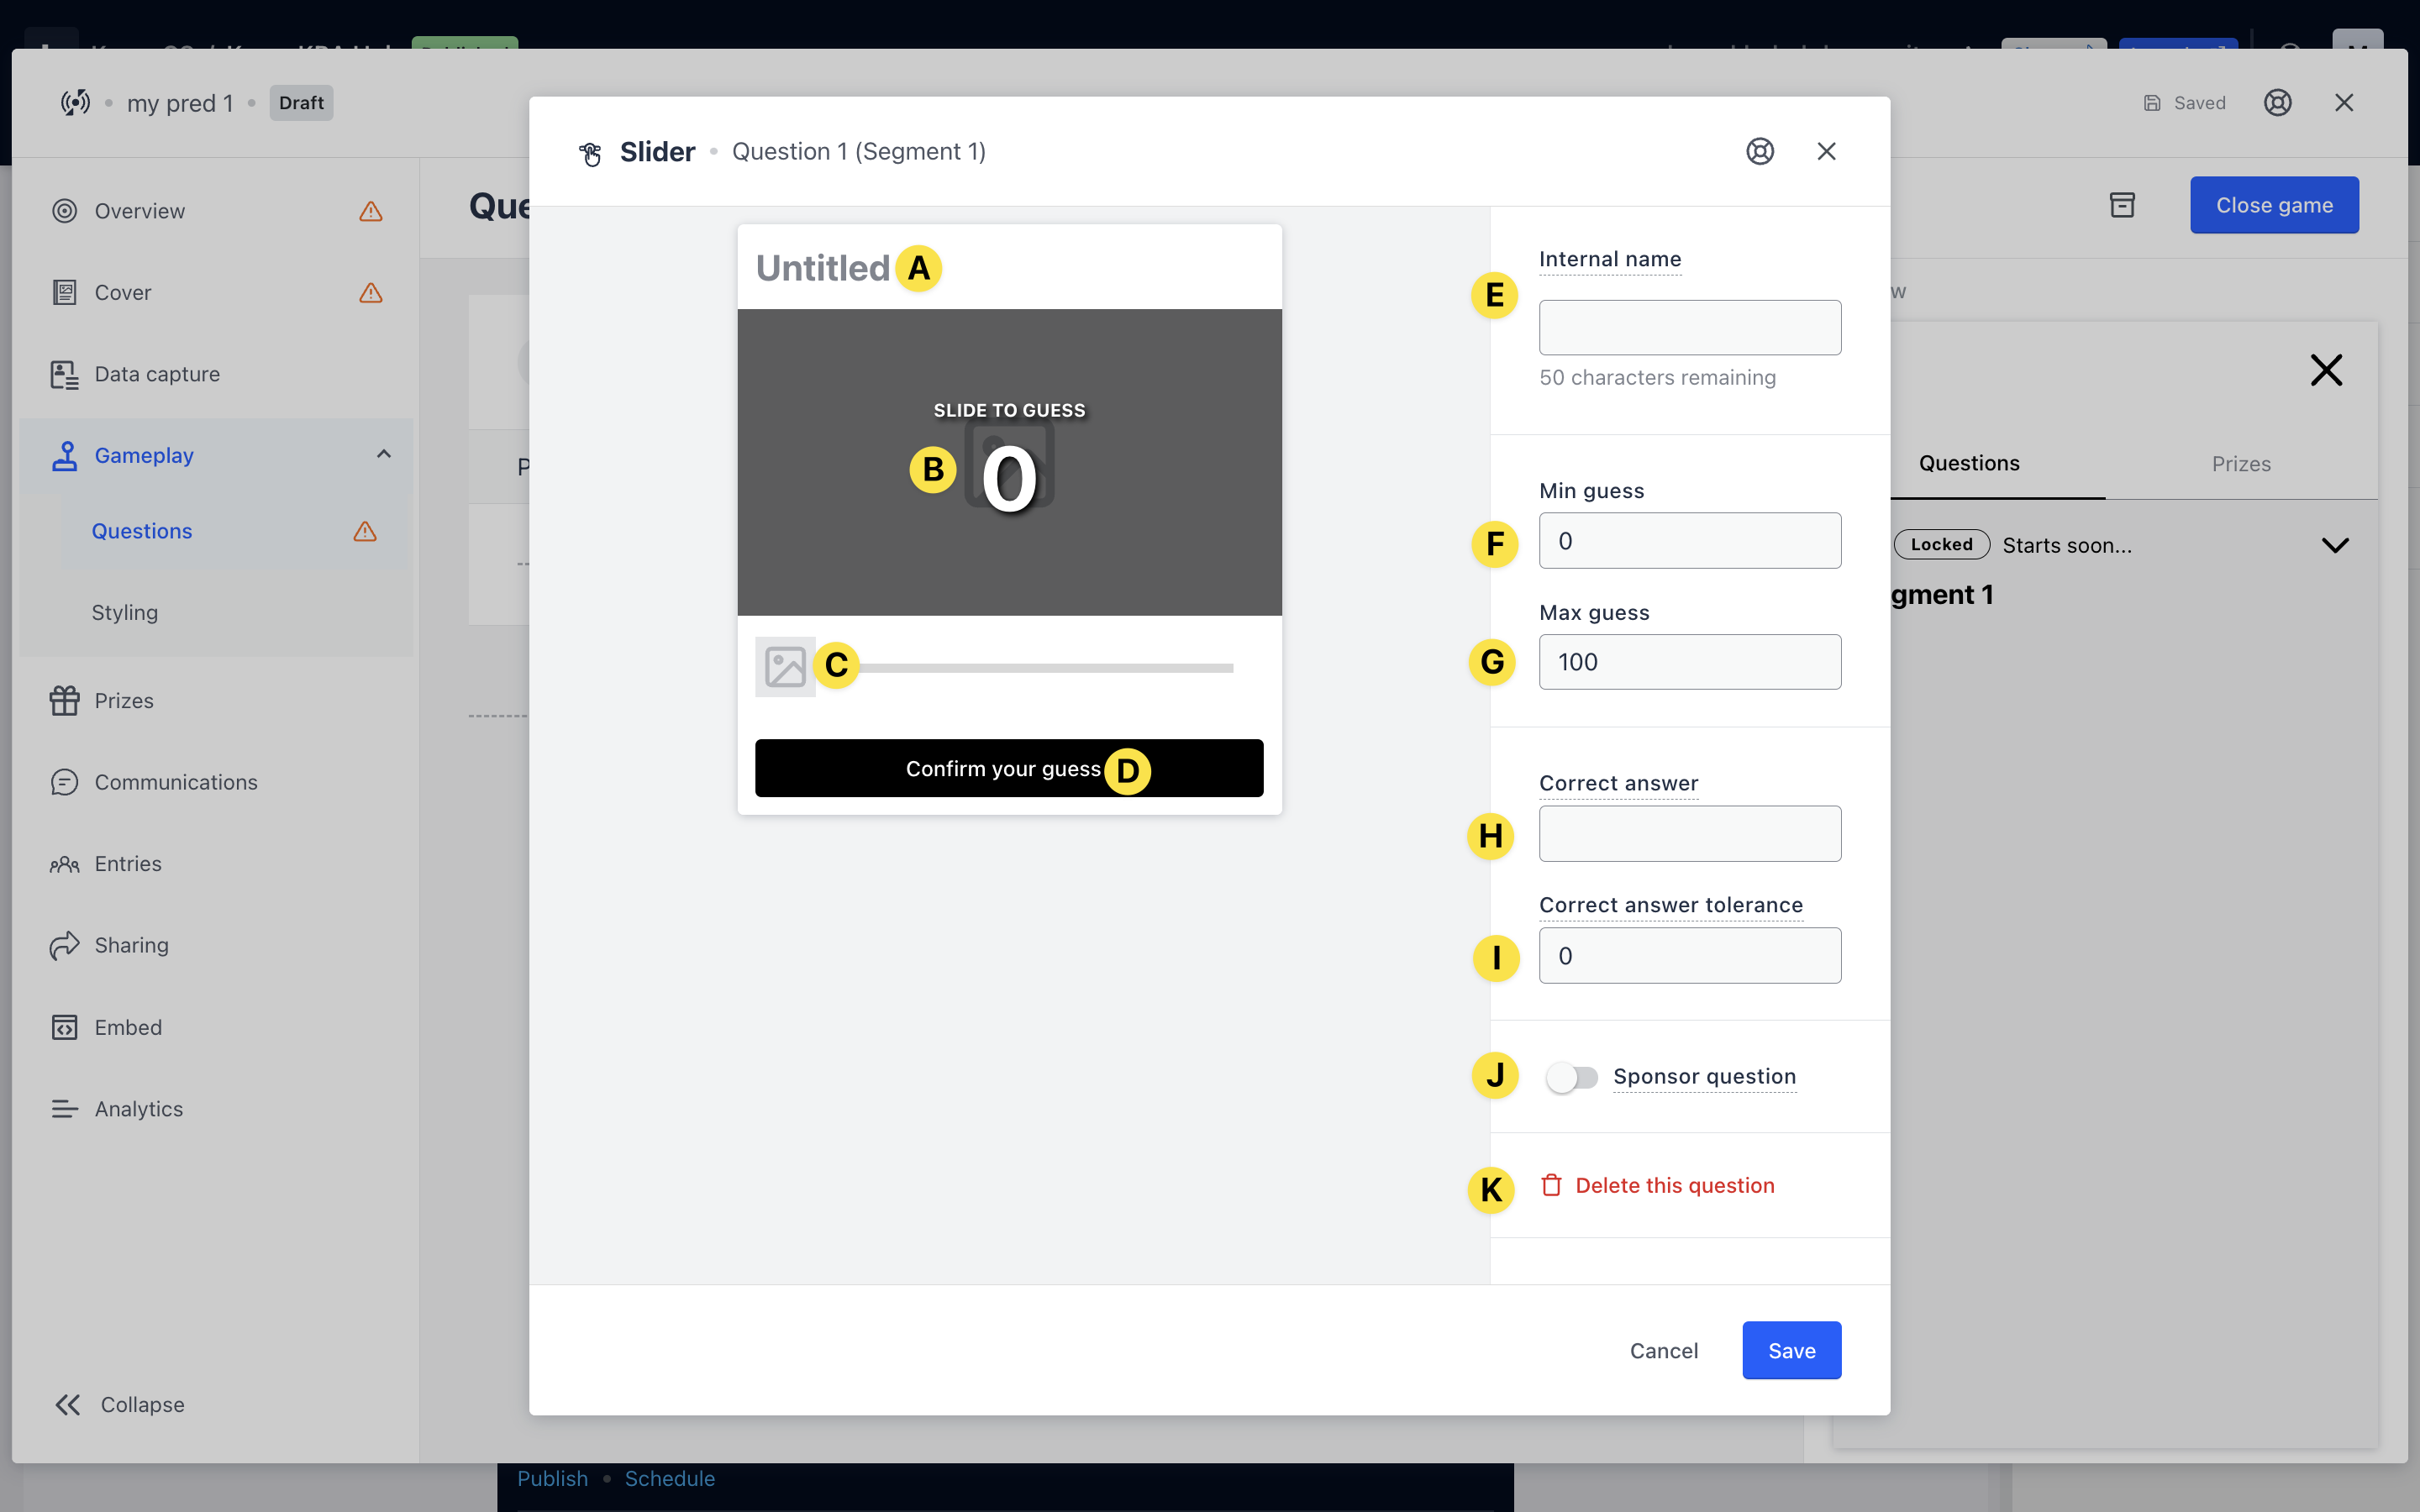Click the Entries people icon in sidebar
This screenshot has height=1512, width=2420.
[65, 864]
